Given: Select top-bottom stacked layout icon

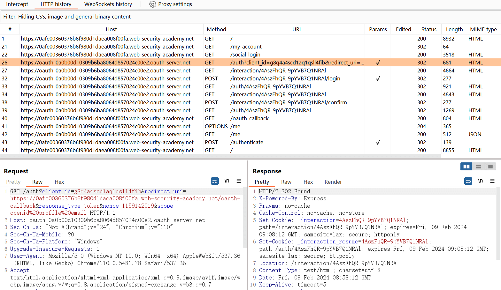Looking at the screenshot, I should 478,167.
